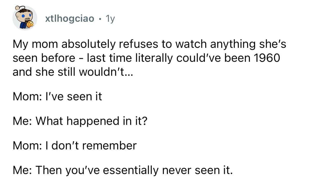The height and width of the screenshot is (181, 312).
Task: Click the line "Mom: I don't remember"
Action: [75, 146]
